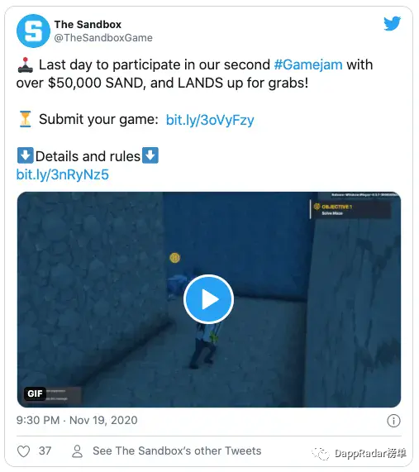Click the hourglass emoji
The width and height of the screenshot is (419, 472).
point(26,119)
